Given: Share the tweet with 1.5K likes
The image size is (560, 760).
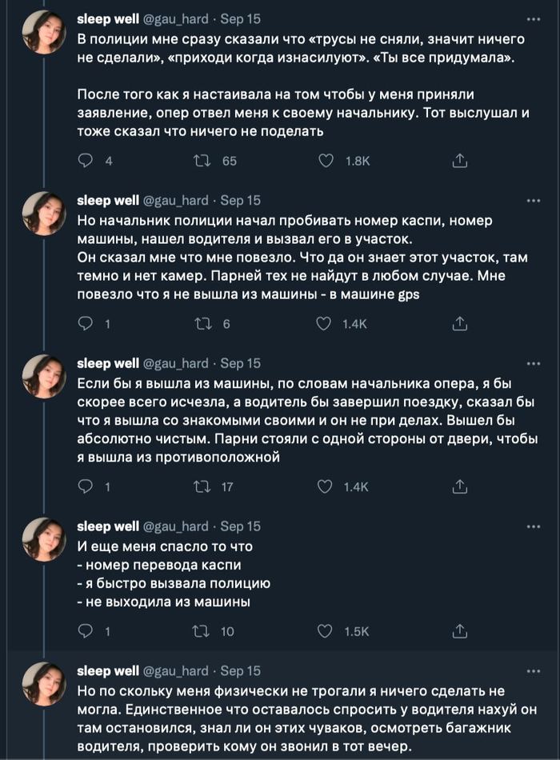Looking at the screenshot, I should [x=460, y=631].
